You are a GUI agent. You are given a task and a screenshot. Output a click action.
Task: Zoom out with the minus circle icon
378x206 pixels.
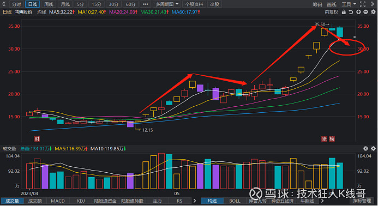point(365,12)
